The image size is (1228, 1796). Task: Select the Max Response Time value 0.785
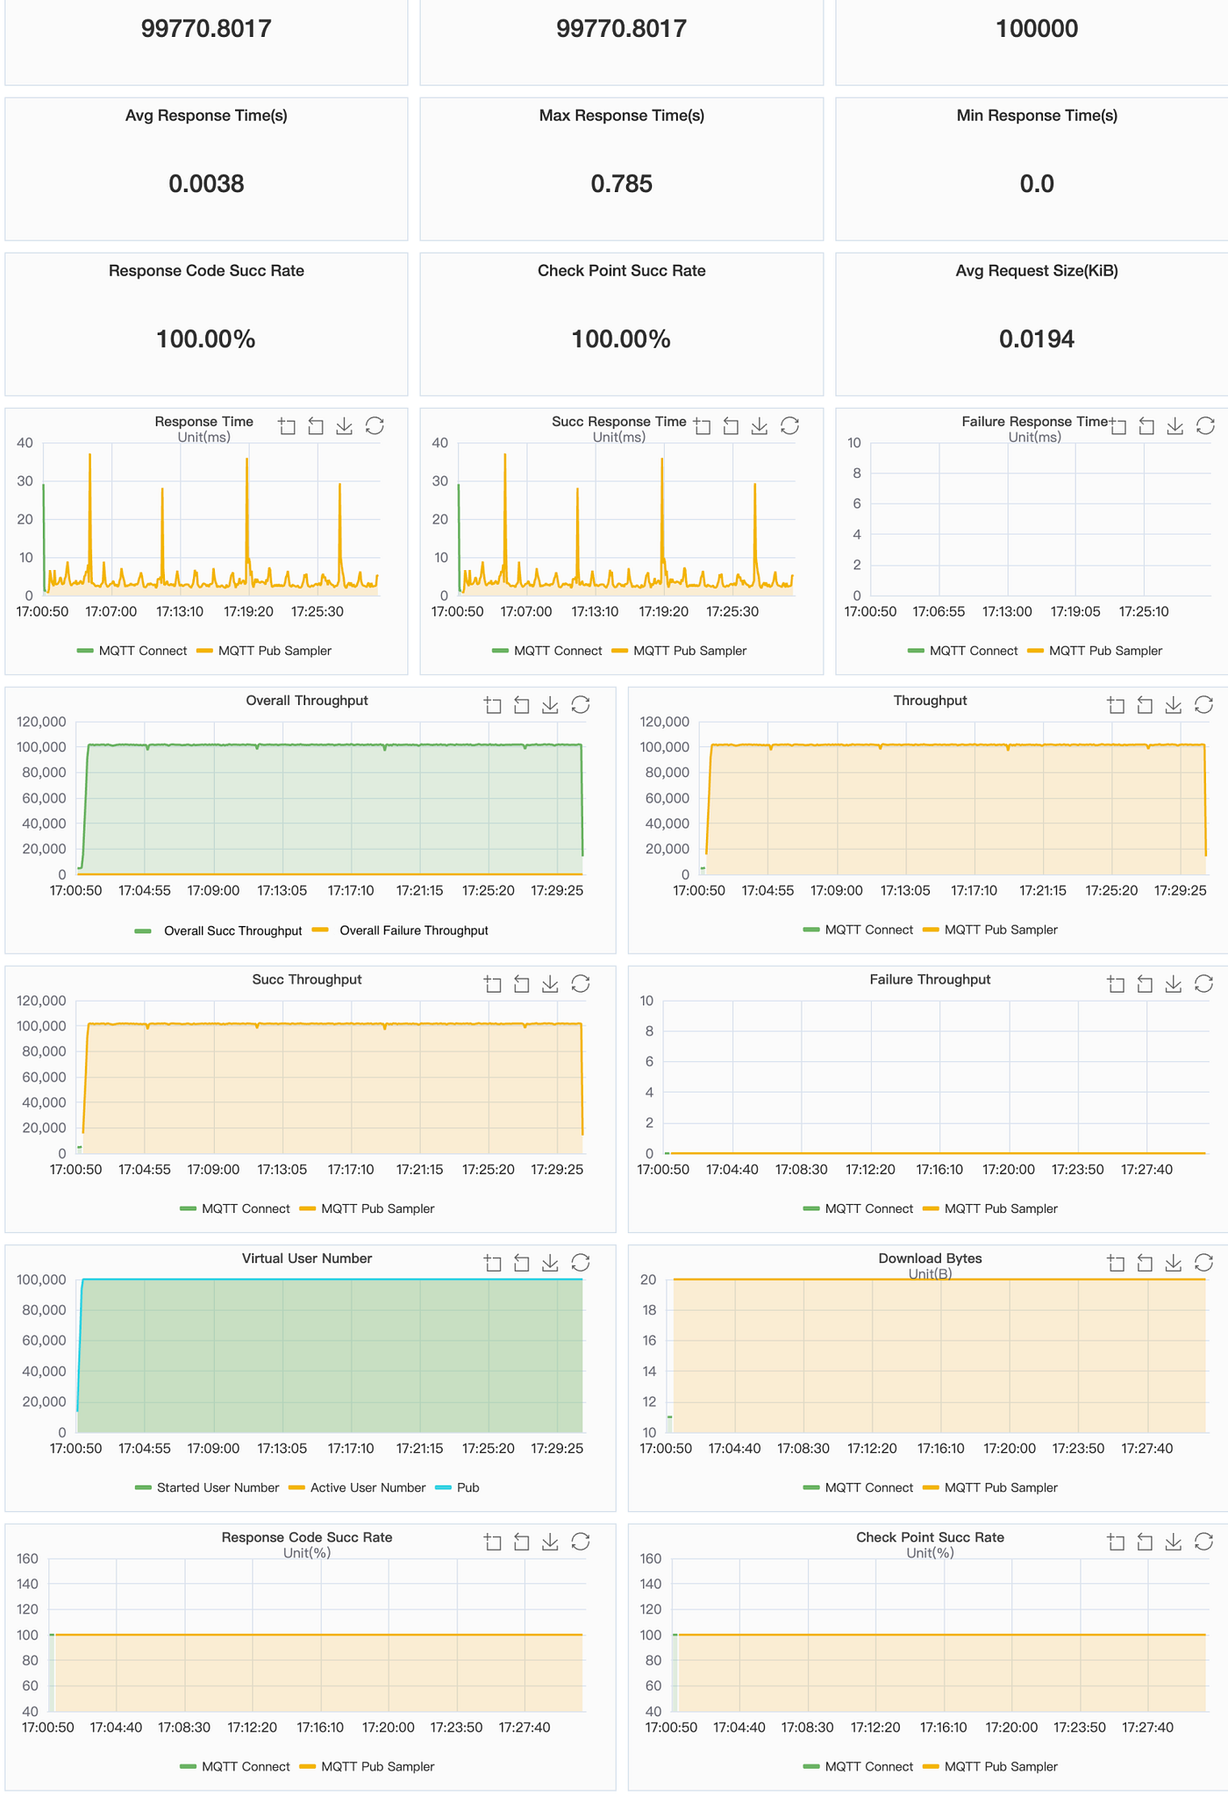pyautogui.click(x=622, y=184)
